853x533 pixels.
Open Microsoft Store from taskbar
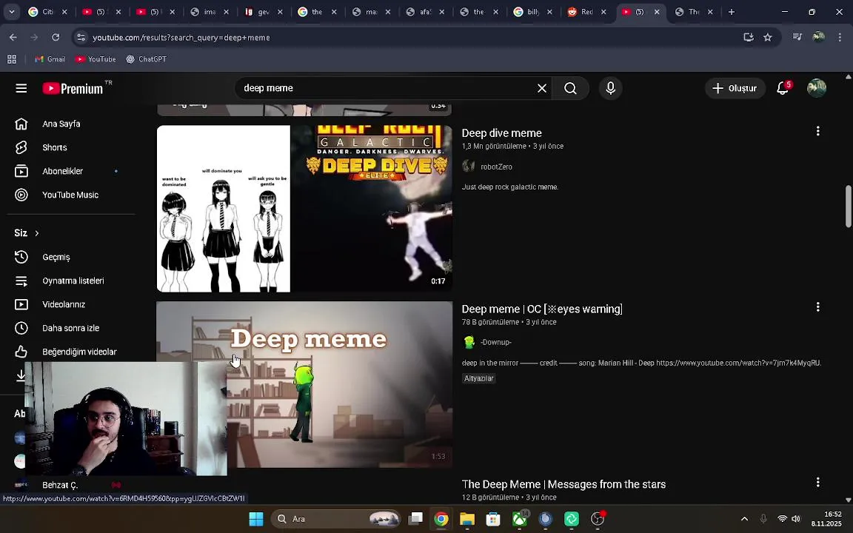(493, 519)
